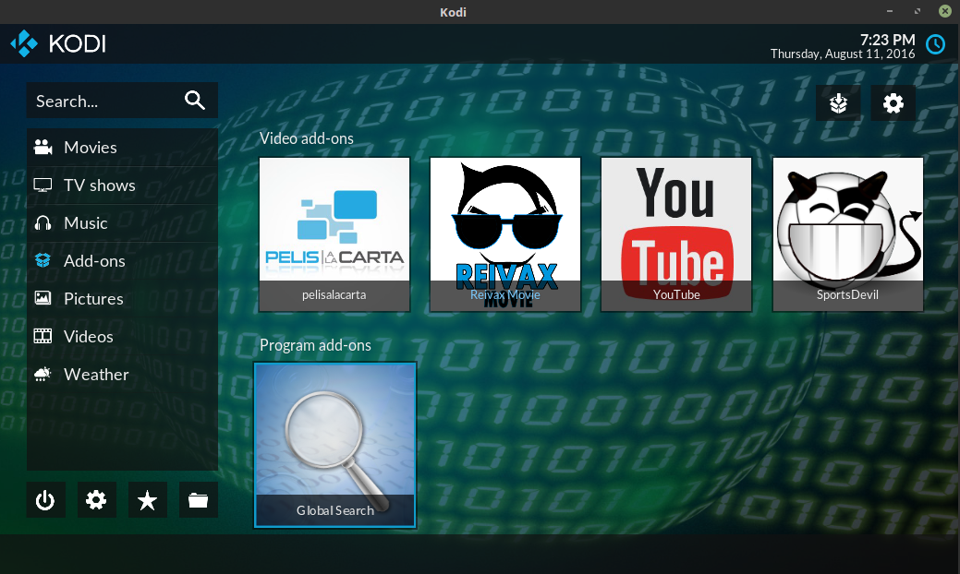This screenshot has height=574, width=960.
Task: Click the blue clock icon
Action: (x=935, y=44)
